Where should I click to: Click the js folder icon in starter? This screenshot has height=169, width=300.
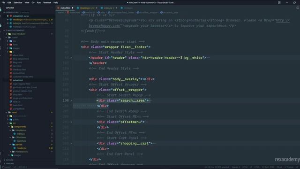[x=11, y=52]
